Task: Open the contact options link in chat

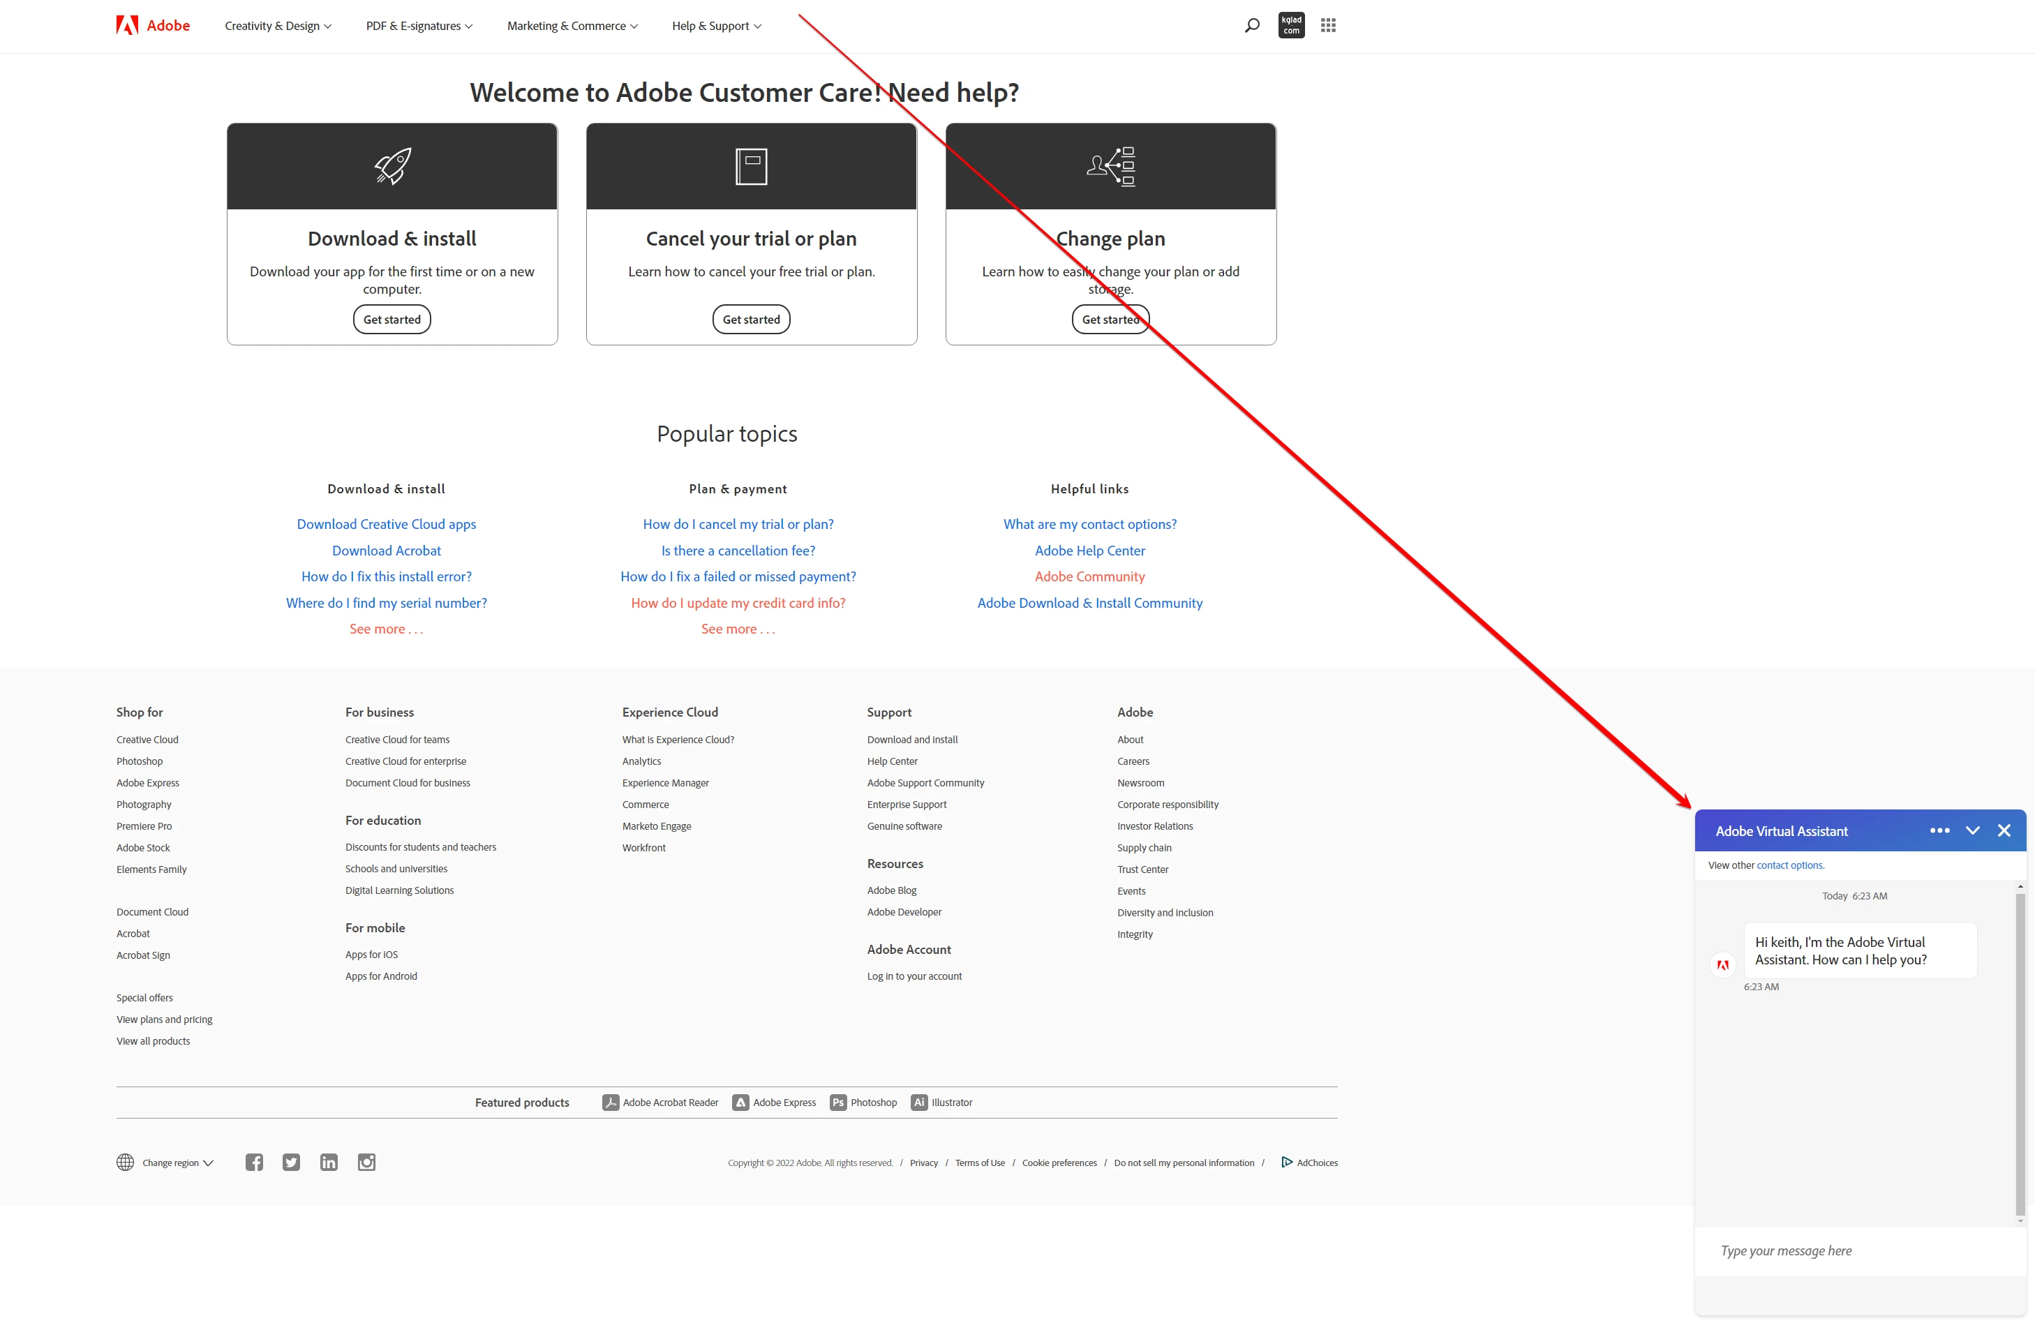Action: [x=1790, y=866]
